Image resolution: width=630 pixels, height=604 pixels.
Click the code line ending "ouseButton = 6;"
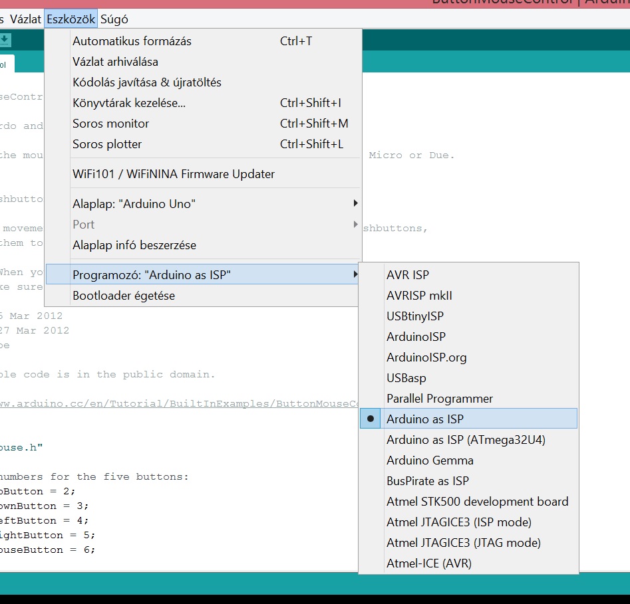(47, 550)
